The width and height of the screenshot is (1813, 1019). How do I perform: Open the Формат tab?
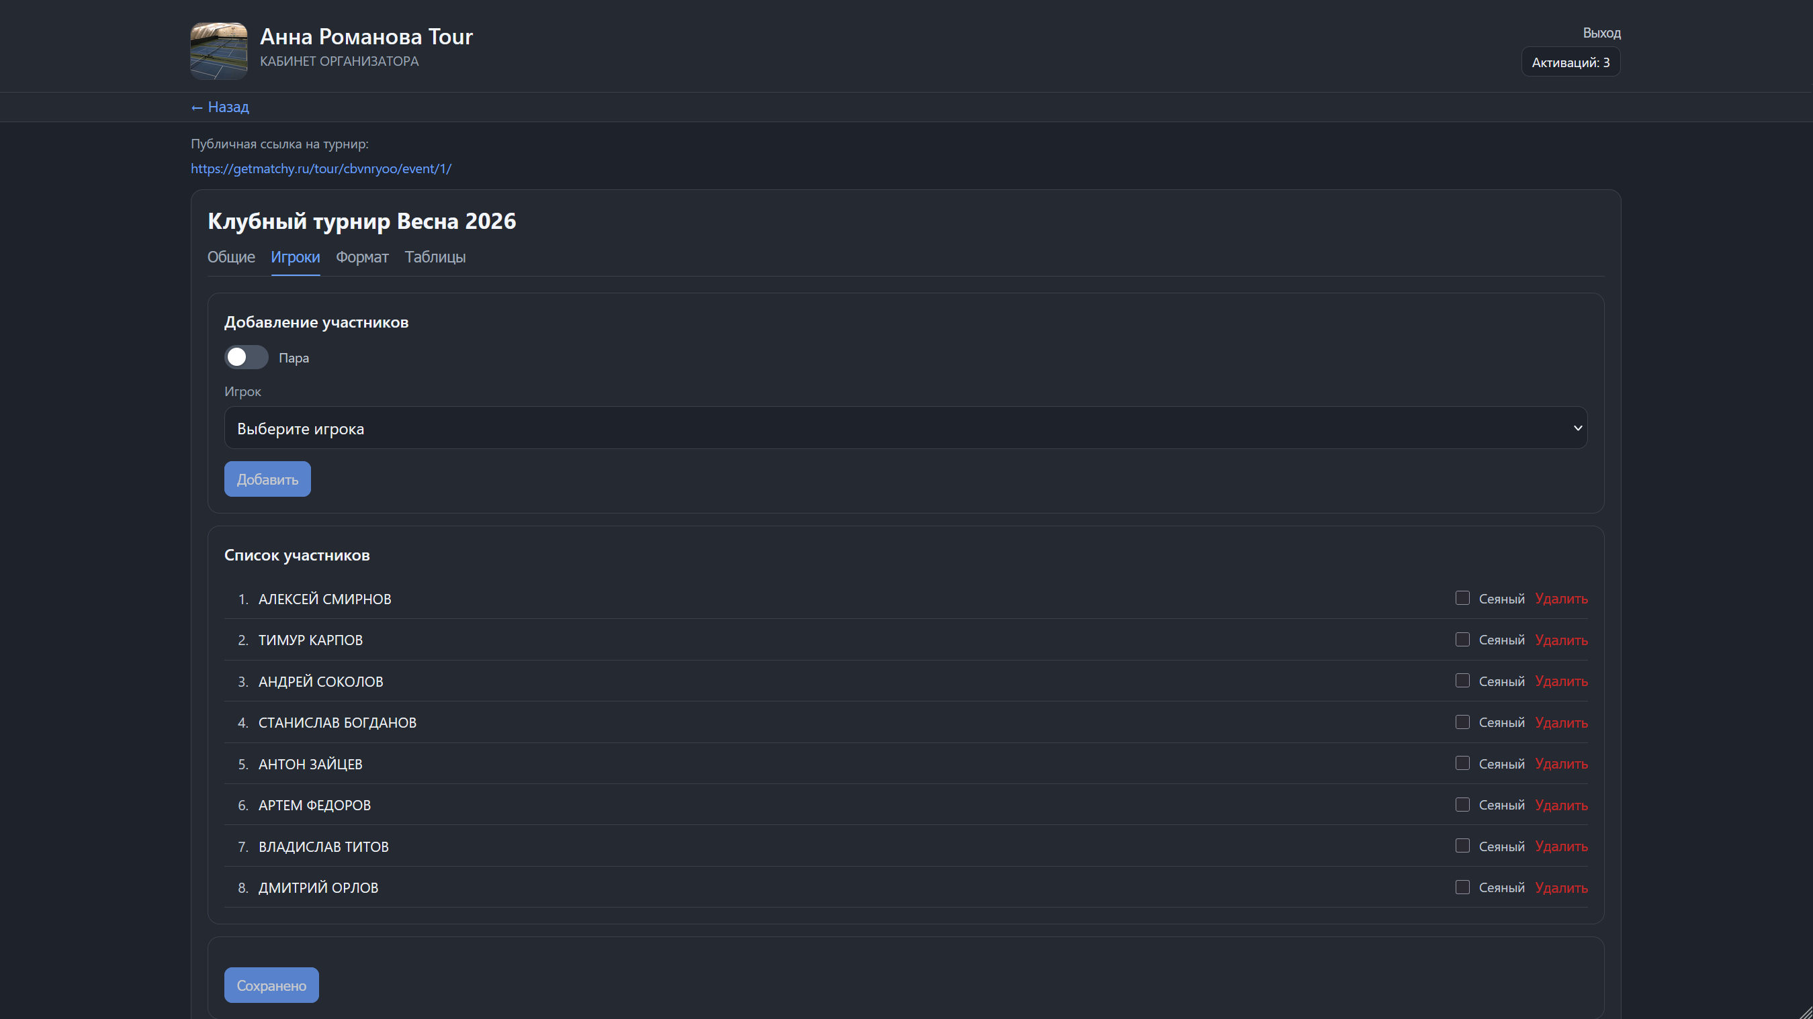(362, 257)
